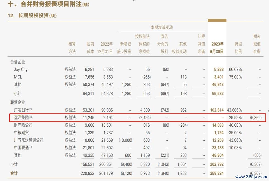Image resolution: width=269 pixels, height=181 pixels.
Task: Click the associate subtotal "202,792"
Action: click(x=217, y=164)
